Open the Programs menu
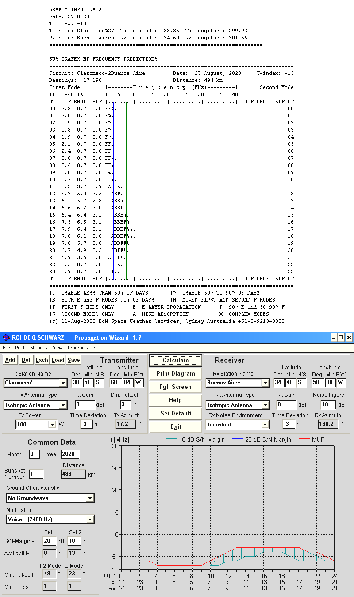Image resolution: width=354 pixels, height=597 pixels. [x=78, y=348]
